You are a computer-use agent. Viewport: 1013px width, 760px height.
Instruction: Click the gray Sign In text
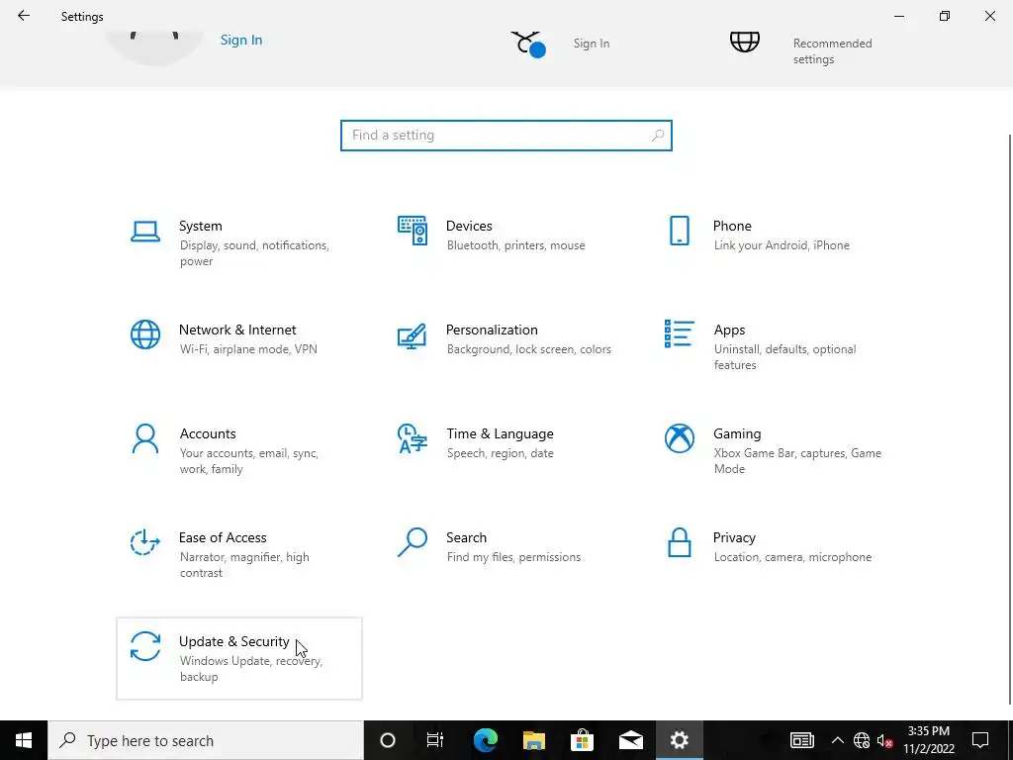click(592, 44)
